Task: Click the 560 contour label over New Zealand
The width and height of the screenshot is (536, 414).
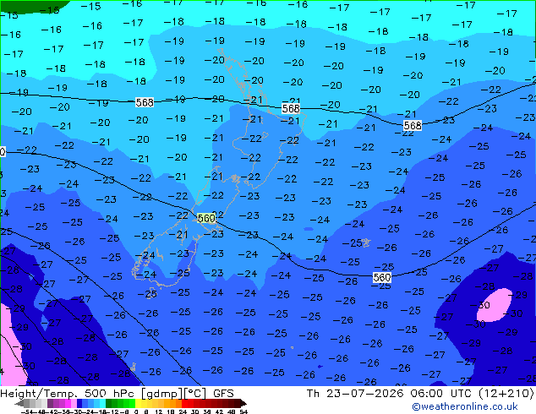Action: click(x=206, y=218)
